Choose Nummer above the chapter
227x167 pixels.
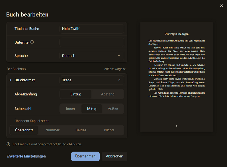52,130
